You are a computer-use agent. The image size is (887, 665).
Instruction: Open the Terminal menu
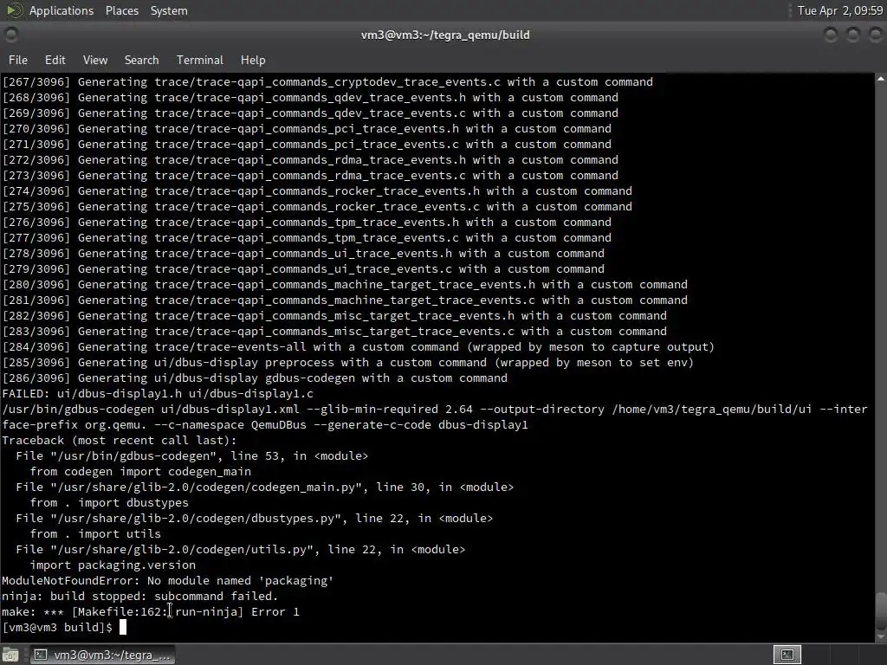click(200, 60)
